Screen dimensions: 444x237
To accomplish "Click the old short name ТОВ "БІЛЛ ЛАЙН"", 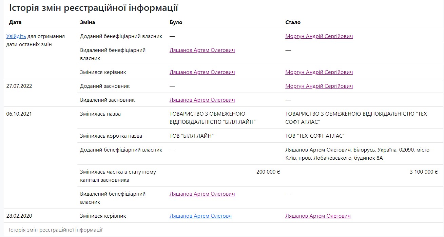I will point(192,136).
